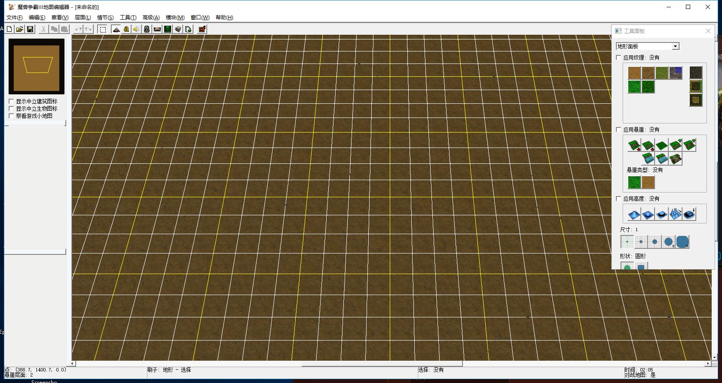This screenshot has height=383, width=722.
Task: Check 显示中立建筑图标 option
Action: point(12,101)
